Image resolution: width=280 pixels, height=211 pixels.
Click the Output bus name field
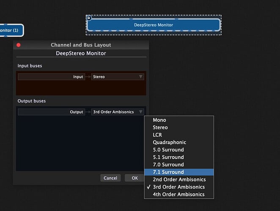[x=52, y=112]
